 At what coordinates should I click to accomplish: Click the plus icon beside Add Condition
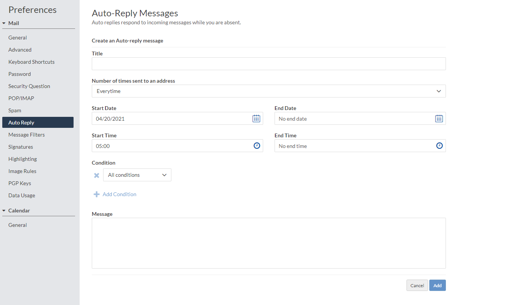pyautogui.click(x=96, y=194)
